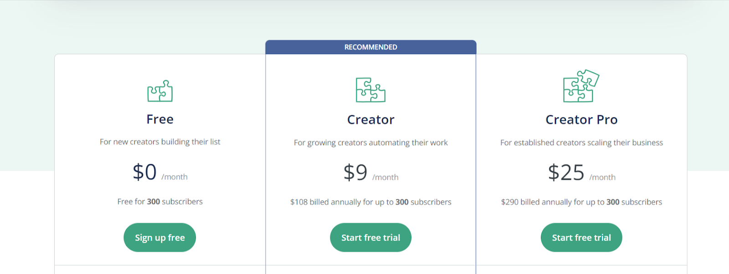Select the Free plan heading
Image resolution: width=729 pixels, height=274 pixels.
point(160,119)
